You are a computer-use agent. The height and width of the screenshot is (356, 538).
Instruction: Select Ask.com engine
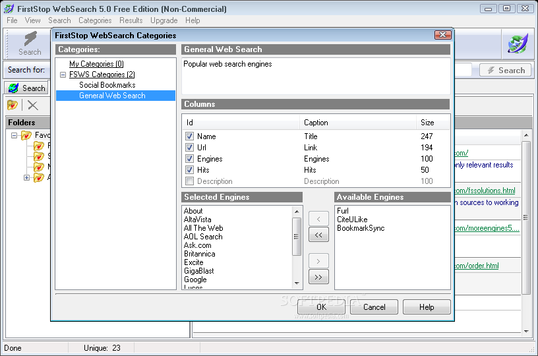pyautogui.click(x=198, y=245)
